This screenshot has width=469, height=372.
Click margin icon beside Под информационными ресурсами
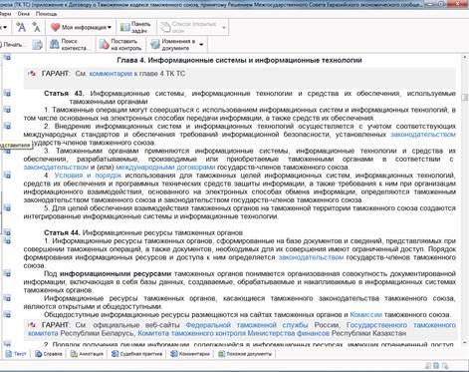pos(7,273)
